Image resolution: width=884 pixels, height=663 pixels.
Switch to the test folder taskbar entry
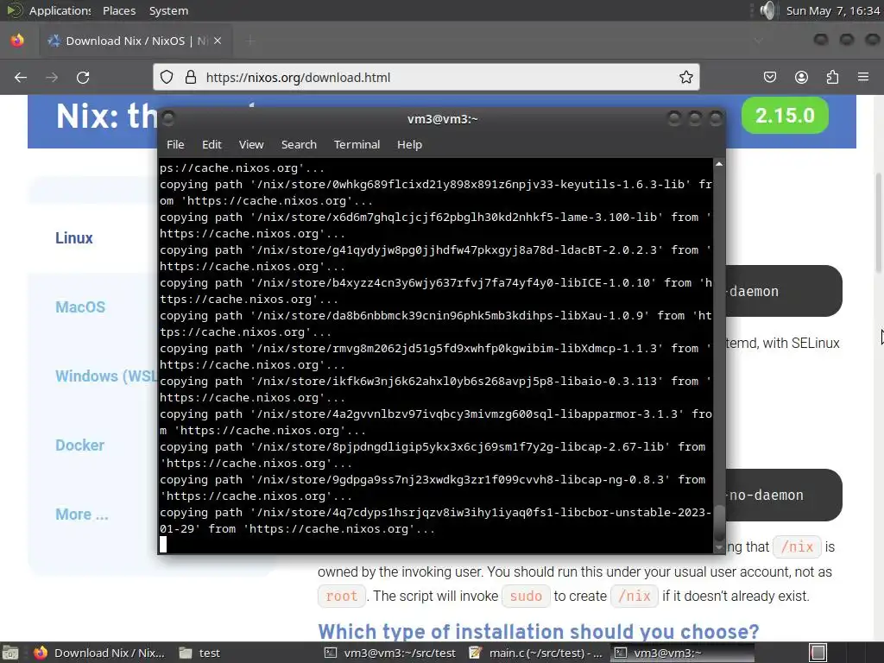(x=200, y=653)
